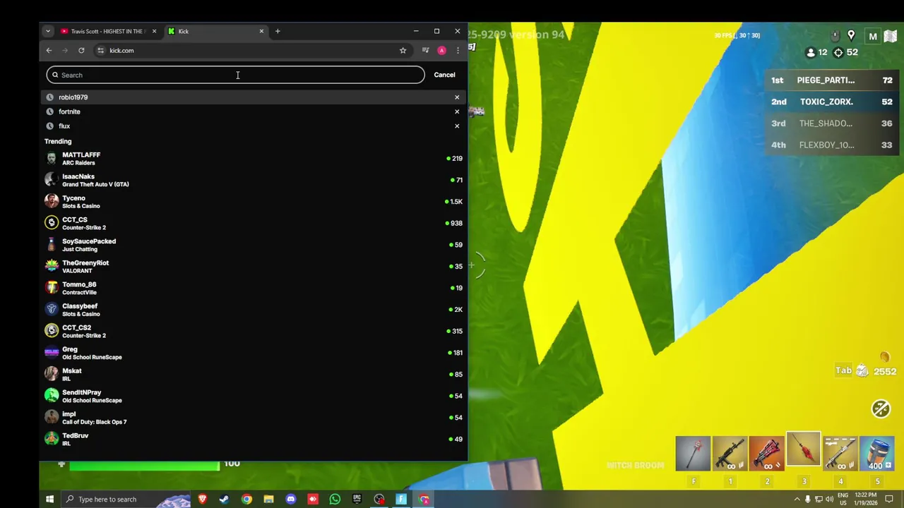Click TheGreenyRiot avatar thumbnail
The height and width of the screenshot is (508, 904).
[x=52, y=266]
